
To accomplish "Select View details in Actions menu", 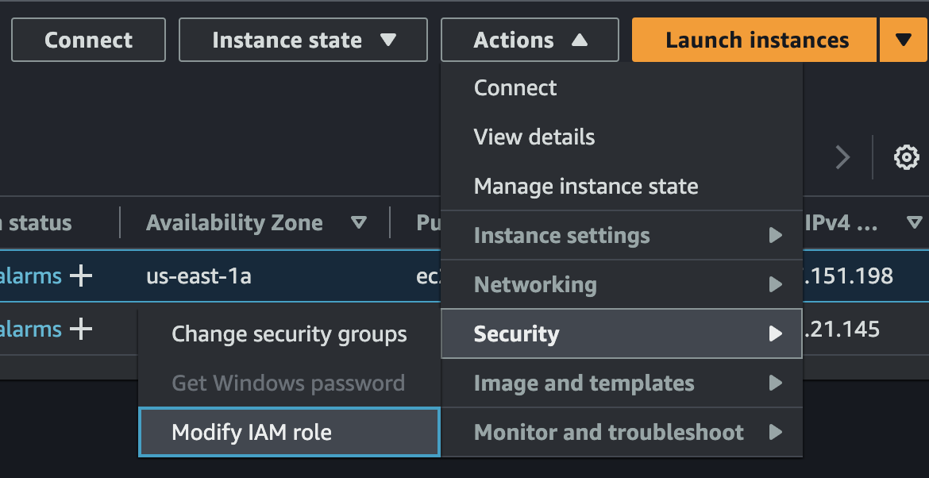I will [534, 137].
